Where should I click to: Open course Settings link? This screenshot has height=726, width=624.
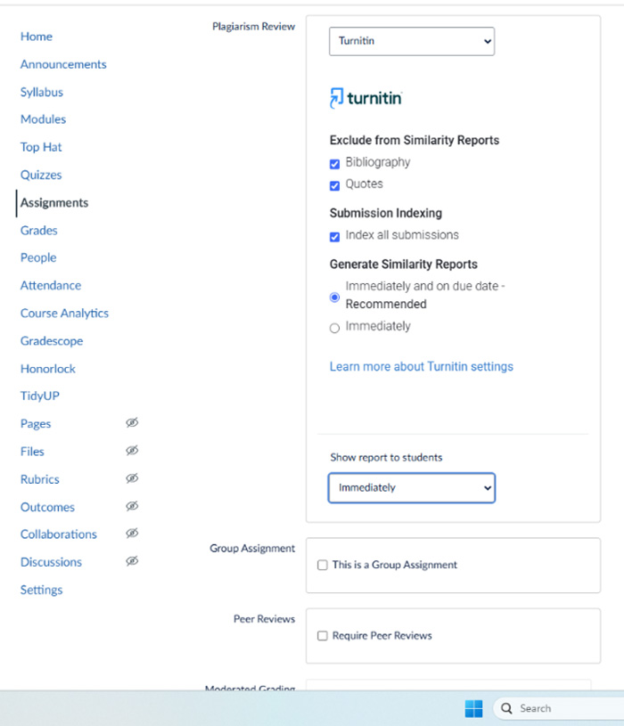(x=42, y=590)
